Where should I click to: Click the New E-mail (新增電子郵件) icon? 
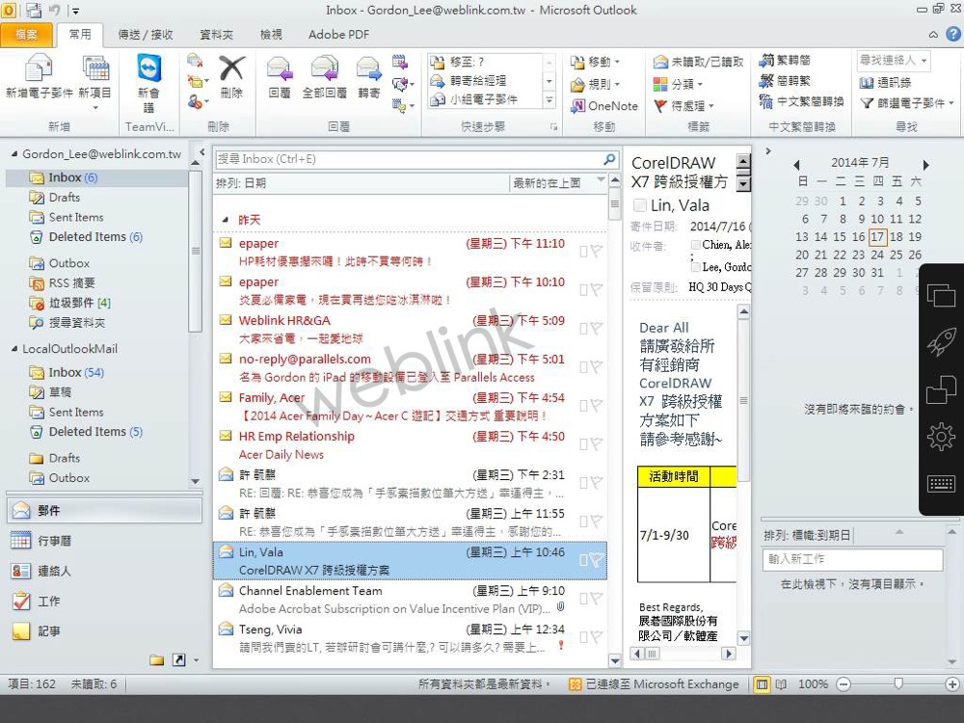[39, 68]
